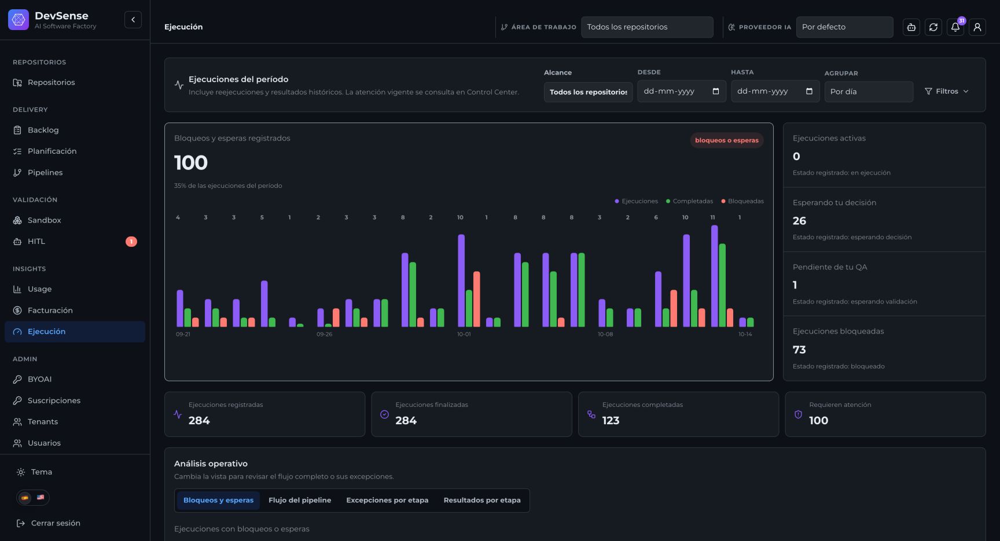Viewport: 1000px width, 541px height.
Task: Open the Ejecuciones bloqueadas 73 card
Action: [884, 349]
